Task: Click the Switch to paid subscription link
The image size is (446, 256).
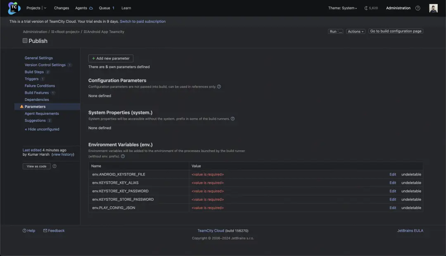Action: click(142, 21)
